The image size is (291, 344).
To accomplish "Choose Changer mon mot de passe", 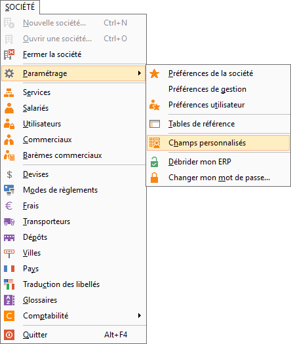I will coord(219,178).
